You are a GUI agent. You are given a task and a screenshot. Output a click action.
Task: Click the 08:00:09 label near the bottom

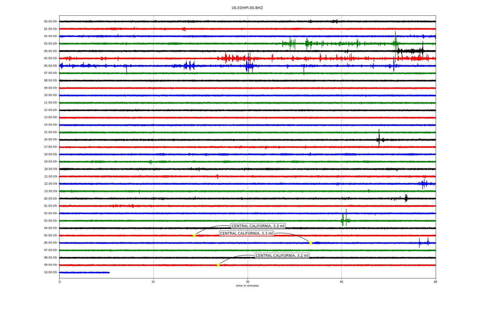point(50,257)
